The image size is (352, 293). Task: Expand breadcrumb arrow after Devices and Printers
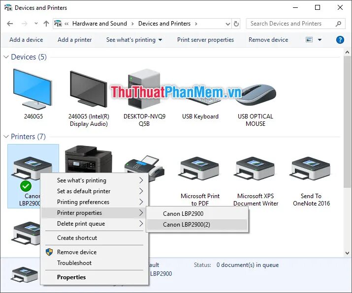point(196,24)
